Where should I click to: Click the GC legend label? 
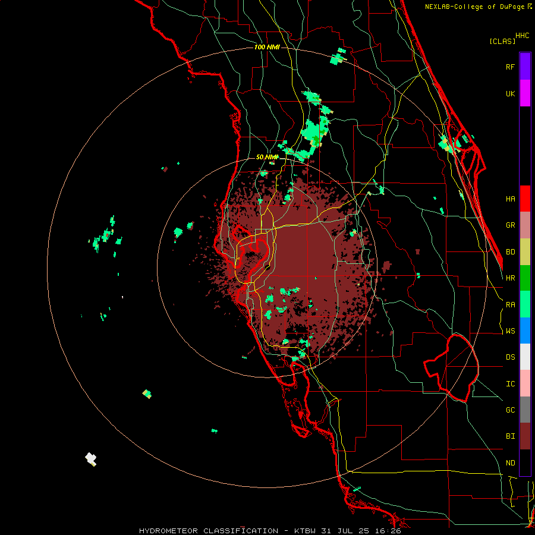tap(510, 410)
